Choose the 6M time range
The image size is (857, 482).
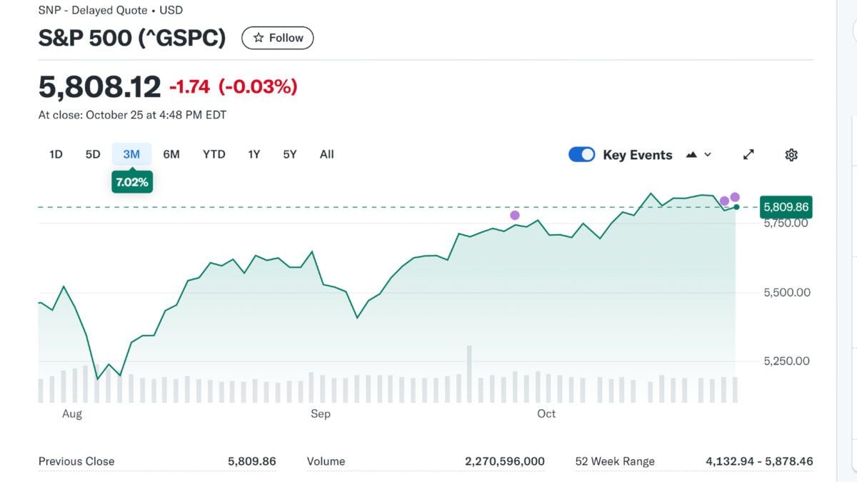pyautogui.click(x=171, y=154)
